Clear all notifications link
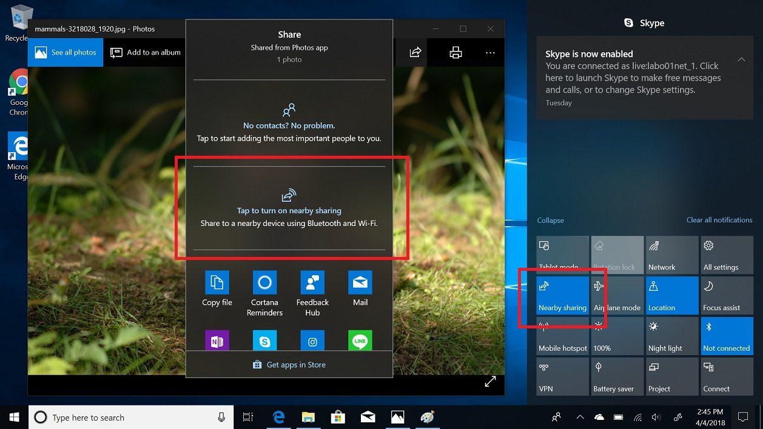The image size is (763, 429). pyautogui.click(x=719, y=220)
